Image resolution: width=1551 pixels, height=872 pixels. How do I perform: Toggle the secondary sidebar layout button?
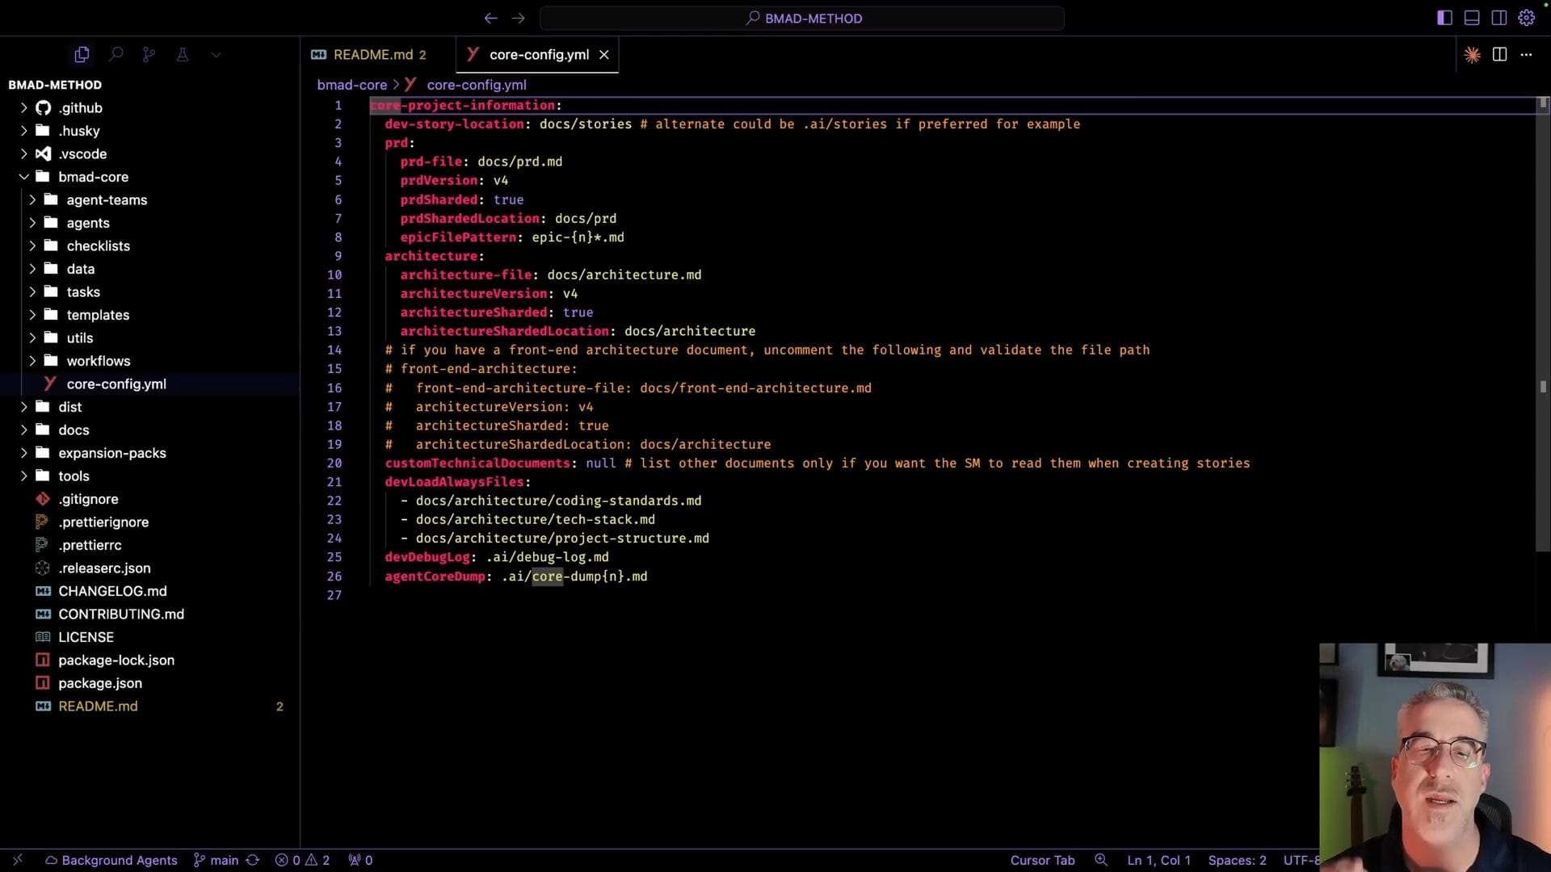(x=1498, y=18)
